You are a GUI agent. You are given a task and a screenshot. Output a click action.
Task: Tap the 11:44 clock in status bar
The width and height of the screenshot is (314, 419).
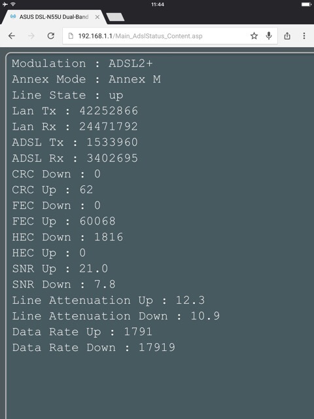click(158, 5)
